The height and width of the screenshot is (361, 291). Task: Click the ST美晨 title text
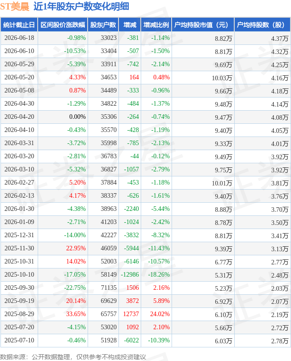pos(15,6)
